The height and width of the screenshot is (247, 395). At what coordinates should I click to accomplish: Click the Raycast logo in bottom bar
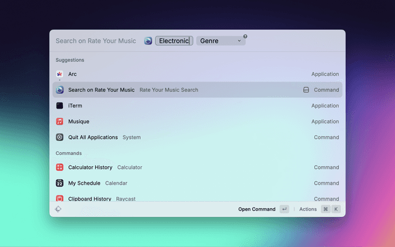point(58,209)
